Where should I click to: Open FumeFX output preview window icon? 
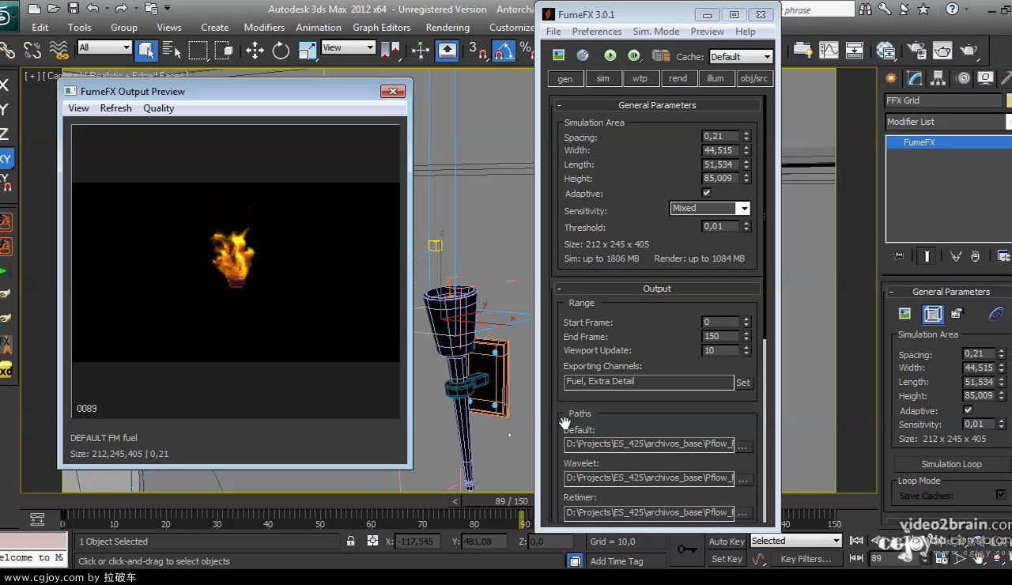pyautogui.click(x=558, y=55)
